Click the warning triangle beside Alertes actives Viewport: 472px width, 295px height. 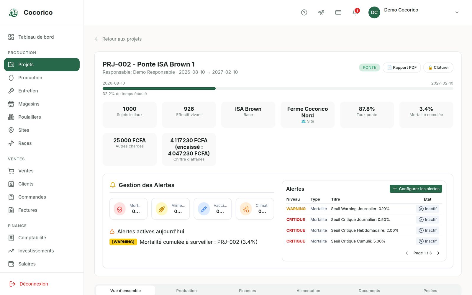click(x=112, y=232)
